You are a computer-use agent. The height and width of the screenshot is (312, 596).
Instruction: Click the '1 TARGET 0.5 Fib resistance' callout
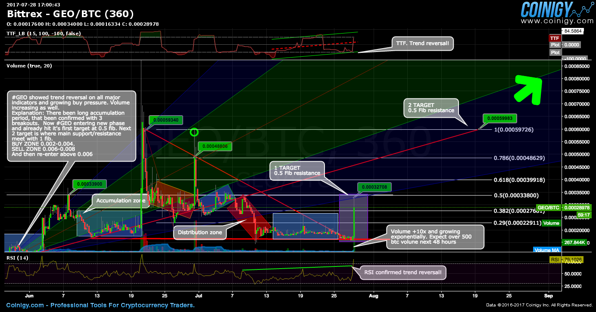(297, 170)
